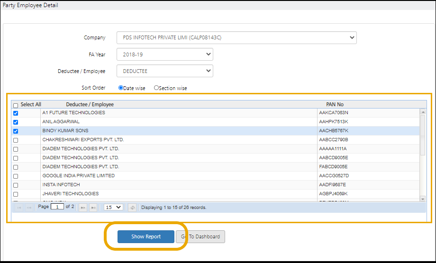
Task: Click PAN cell AADFI9687E
Action: [368, 185]
